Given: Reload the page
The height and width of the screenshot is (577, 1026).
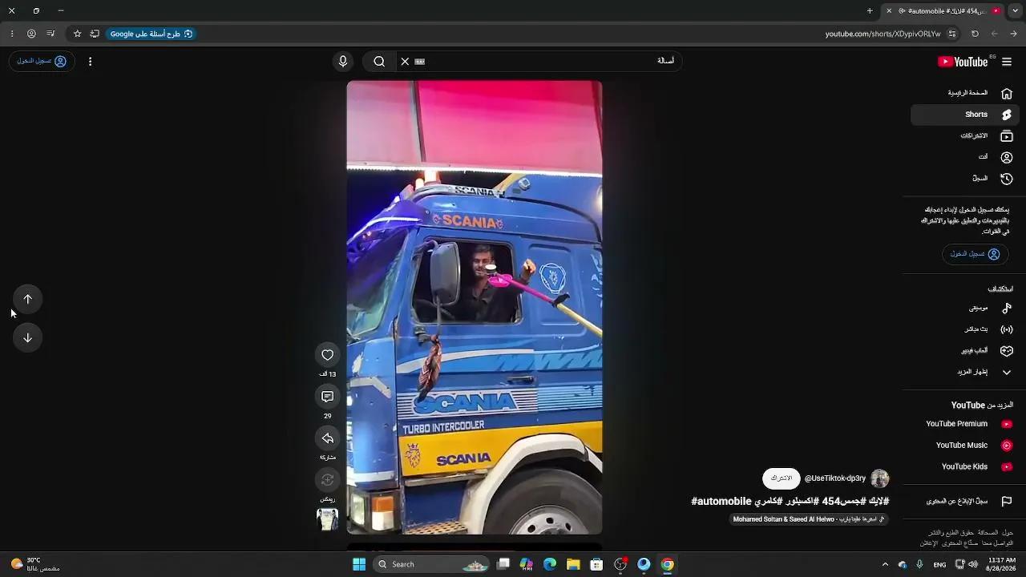Looking at the screenshot, I should click(975, 34).
